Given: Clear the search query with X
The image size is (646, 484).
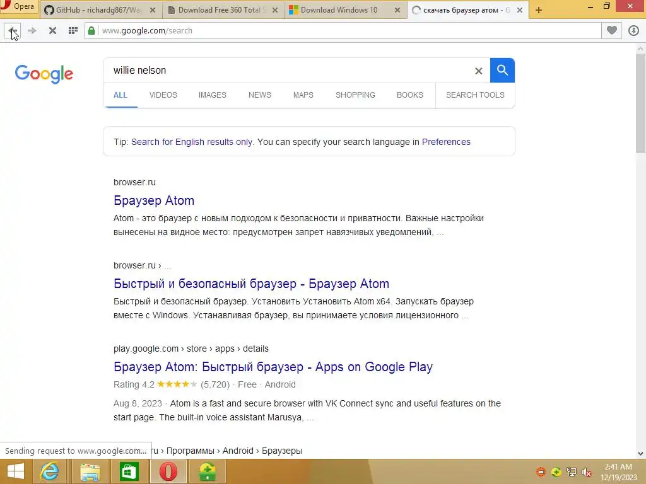Looking at the screenshot, I should coord(478,71).
